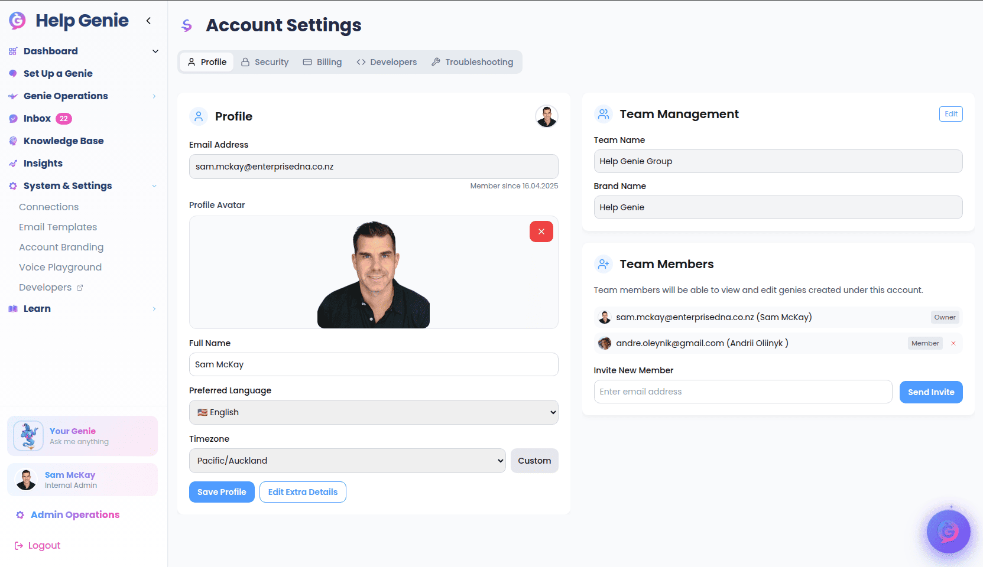Viewport: 983px width, 567px height.
Task: Open Admin Operations
Action: (x=68, y=515)
